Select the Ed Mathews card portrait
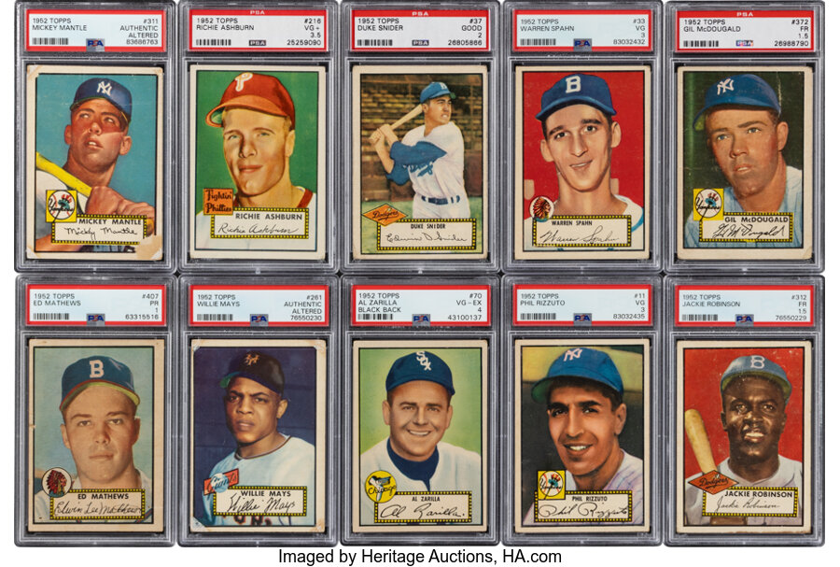Image resolution: width=840 pixels, height=567 pixels. click(x=96, y=435)
